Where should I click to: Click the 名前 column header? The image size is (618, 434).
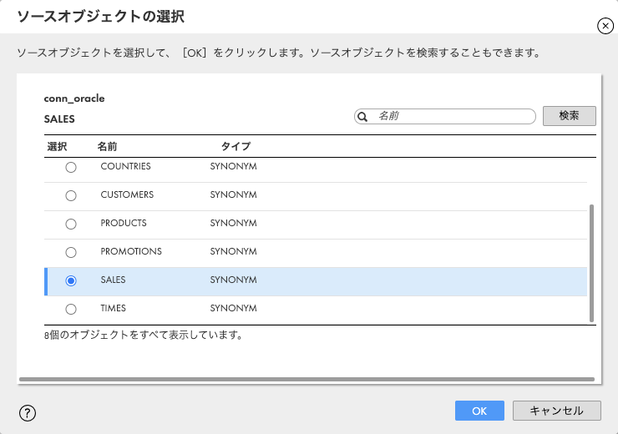[107, 147]
